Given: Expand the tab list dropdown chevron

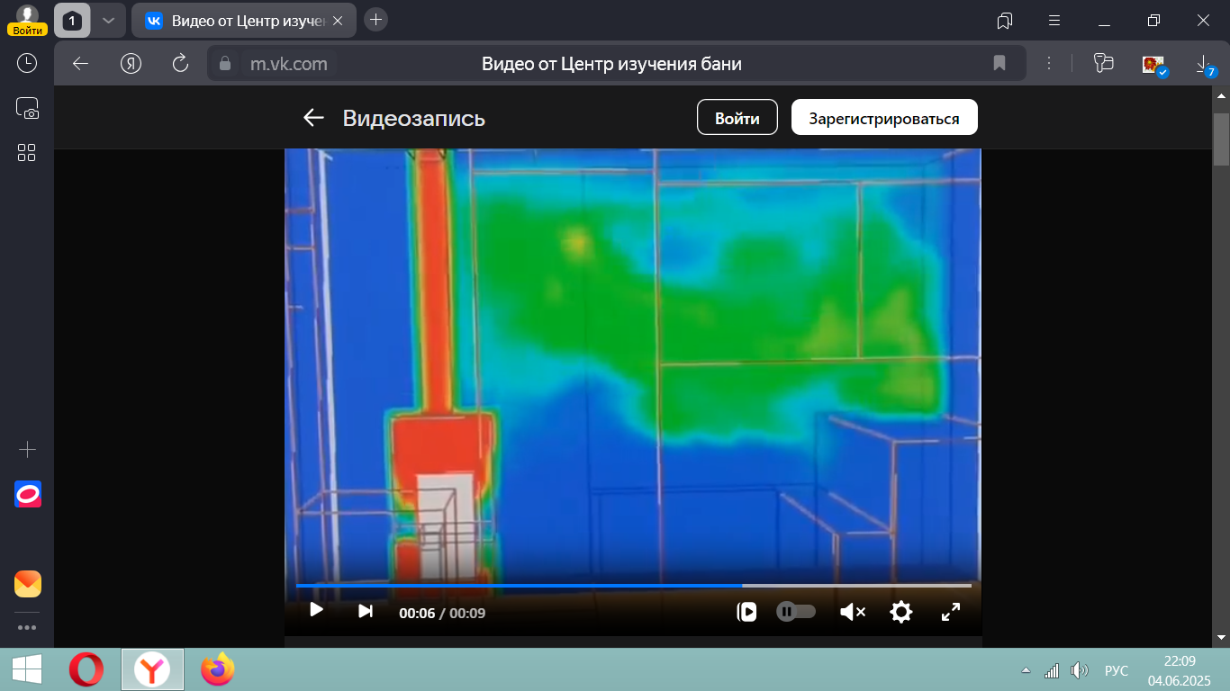Looking at the screenshot, I should pyautogui.click(x=108, y=20).
